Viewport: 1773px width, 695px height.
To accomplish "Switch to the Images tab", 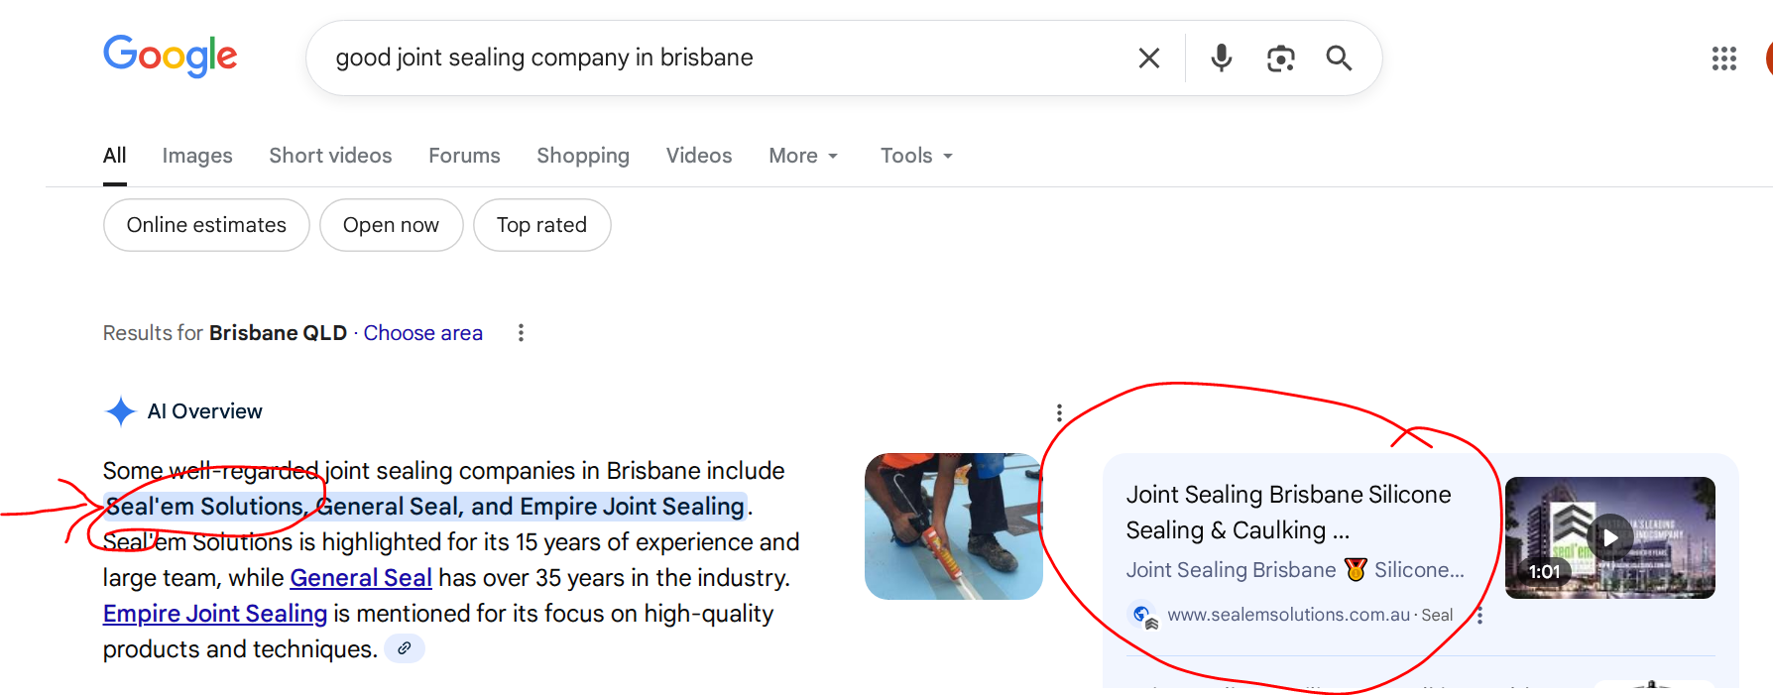I will tap(196, 156).
